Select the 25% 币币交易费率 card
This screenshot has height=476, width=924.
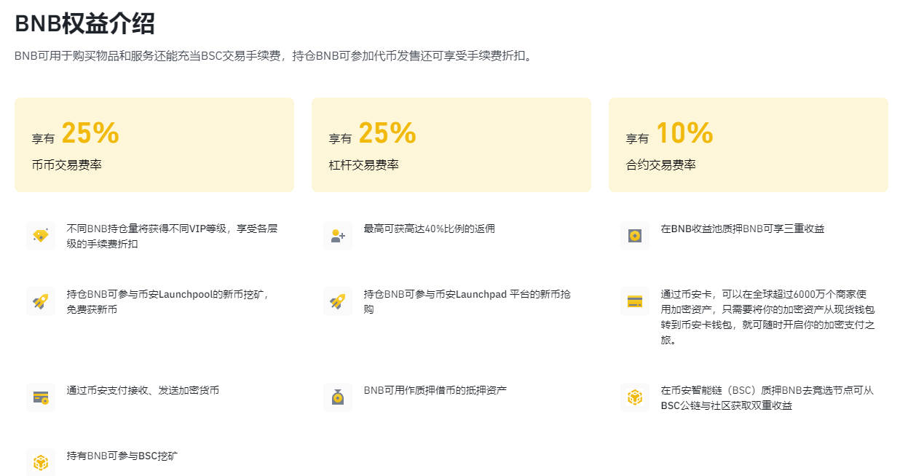[154, 145]
